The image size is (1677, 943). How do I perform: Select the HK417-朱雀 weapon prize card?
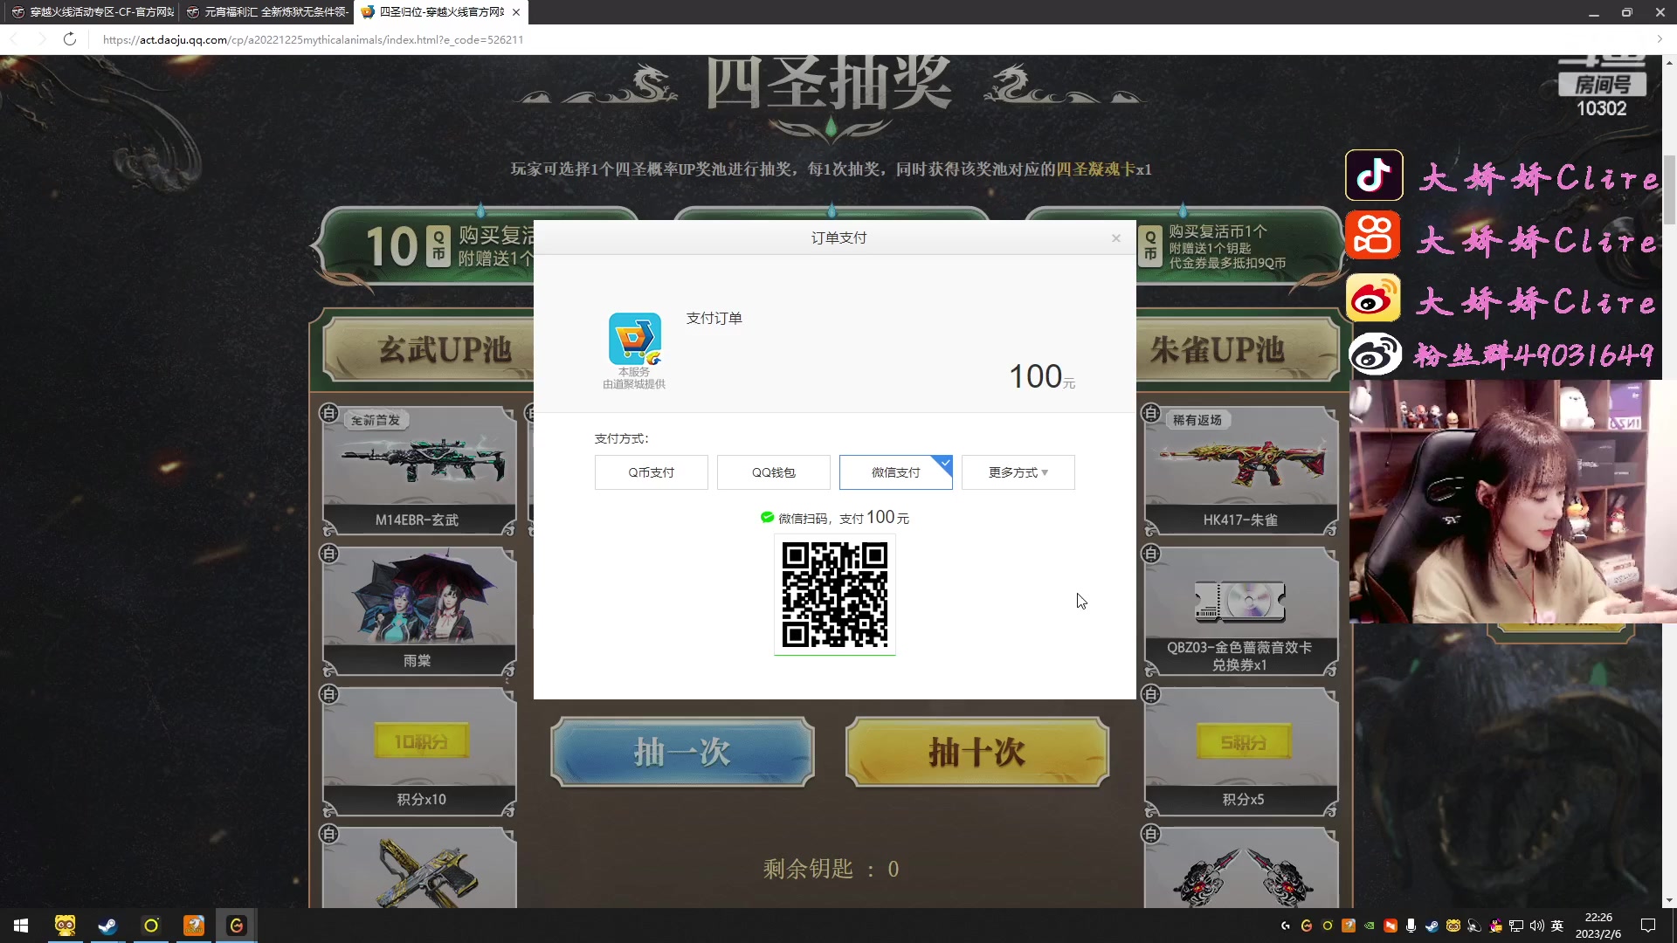1241,471
